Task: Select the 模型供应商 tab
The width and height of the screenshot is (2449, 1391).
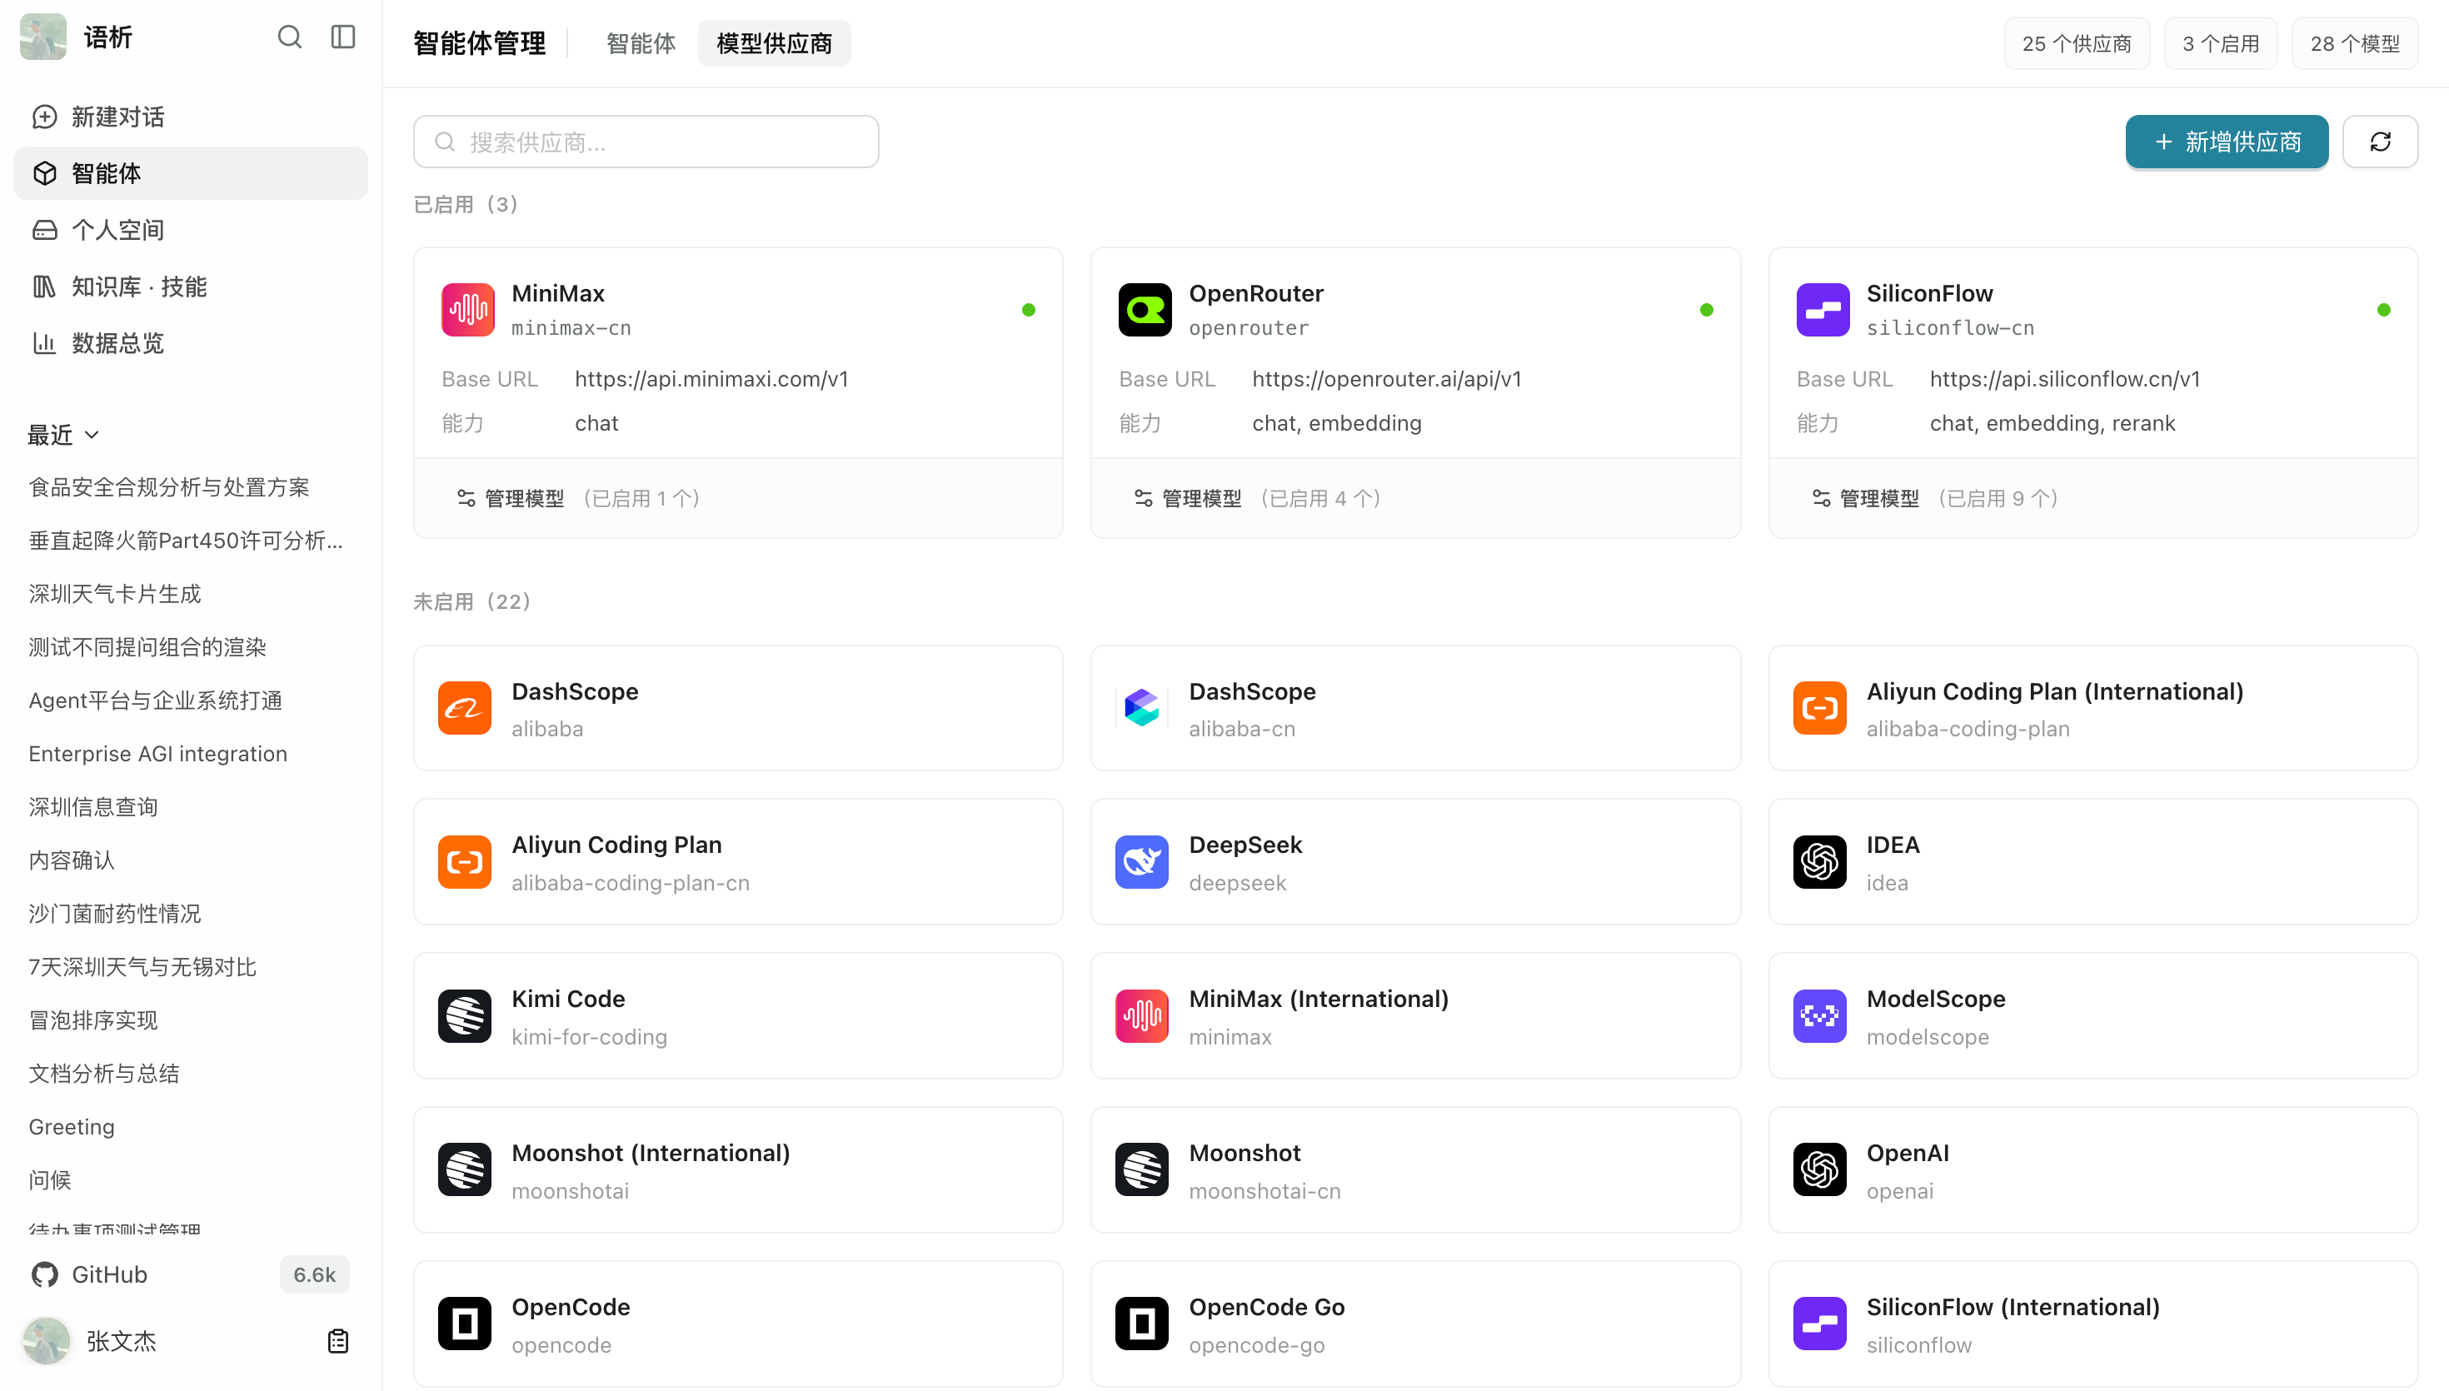Action: (x=774, y=43)
